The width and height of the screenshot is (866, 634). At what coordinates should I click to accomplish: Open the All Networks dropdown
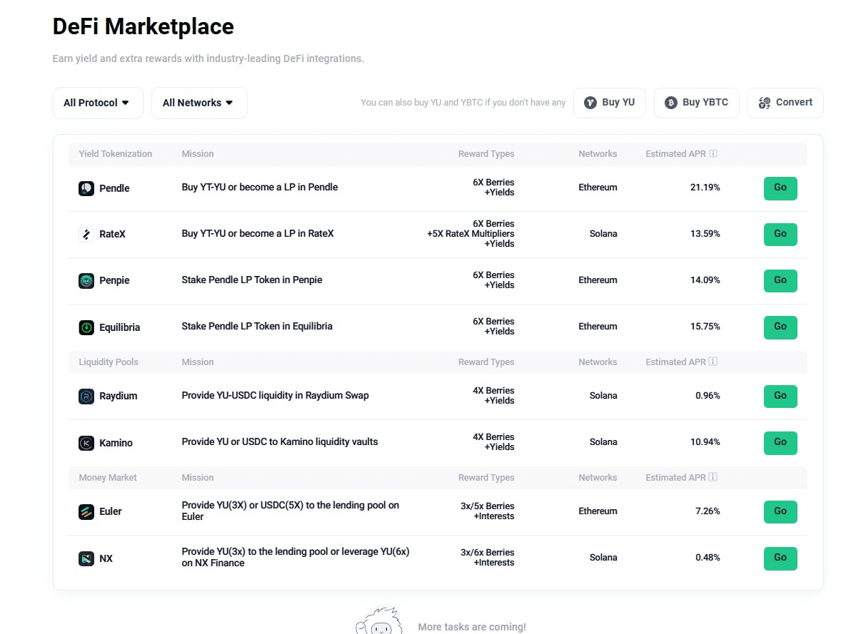click(x=199, y=103)
